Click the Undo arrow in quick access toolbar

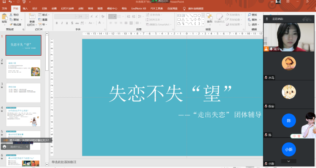click(x=10, y=2)
